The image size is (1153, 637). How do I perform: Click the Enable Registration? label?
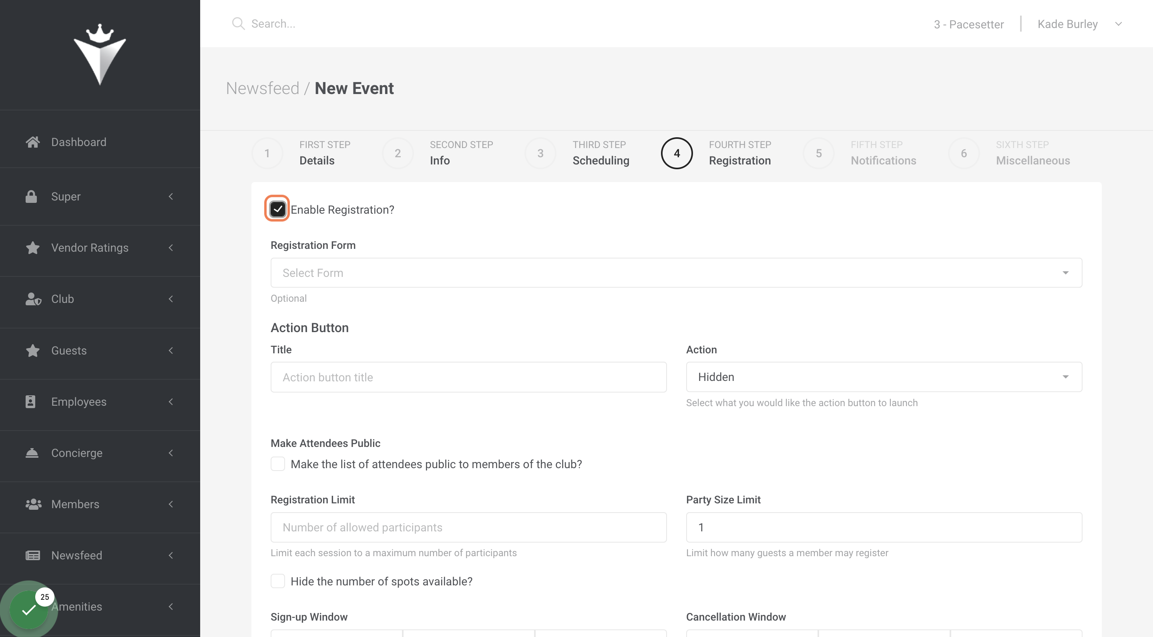click(342, 209)
